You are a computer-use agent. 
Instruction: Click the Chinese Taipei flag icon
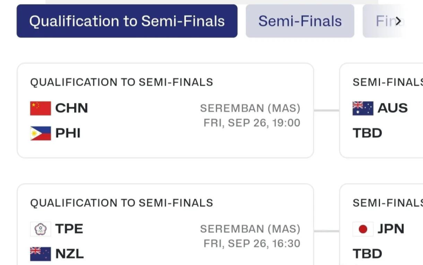(41, 229)
